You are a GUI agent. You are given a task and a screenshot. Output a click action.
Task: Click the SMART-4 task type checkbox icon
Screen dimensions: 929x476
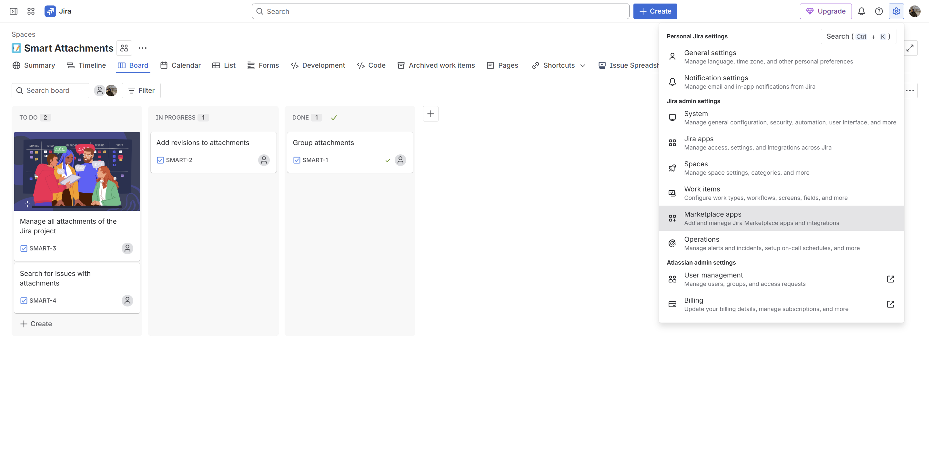click(x=24, y=300)
